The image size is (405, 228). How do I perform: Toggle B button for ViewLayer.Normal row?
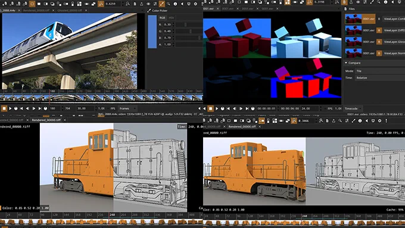[379, 53]
